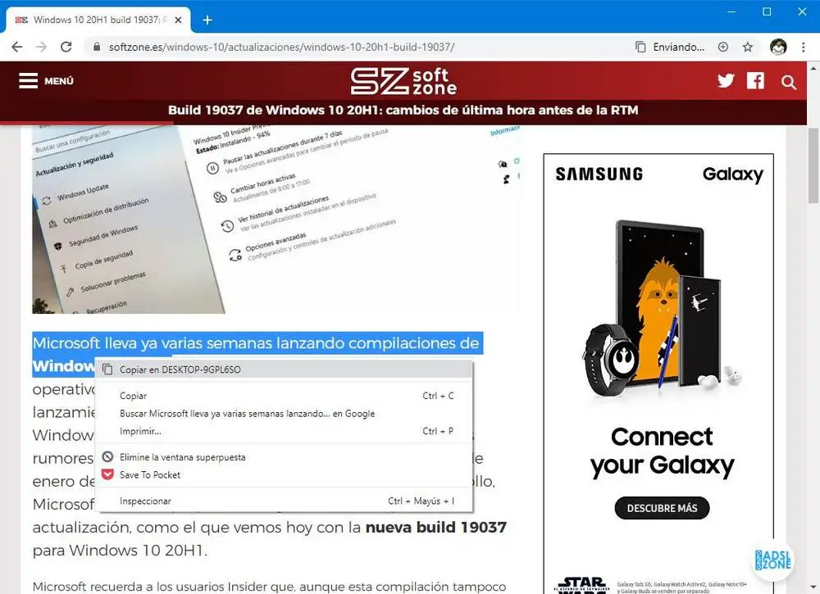Image resolution: width=820 pixels, height=594 pixels.
Task: Click the Pocket icon in context menu
Action: tap(107, 474)
